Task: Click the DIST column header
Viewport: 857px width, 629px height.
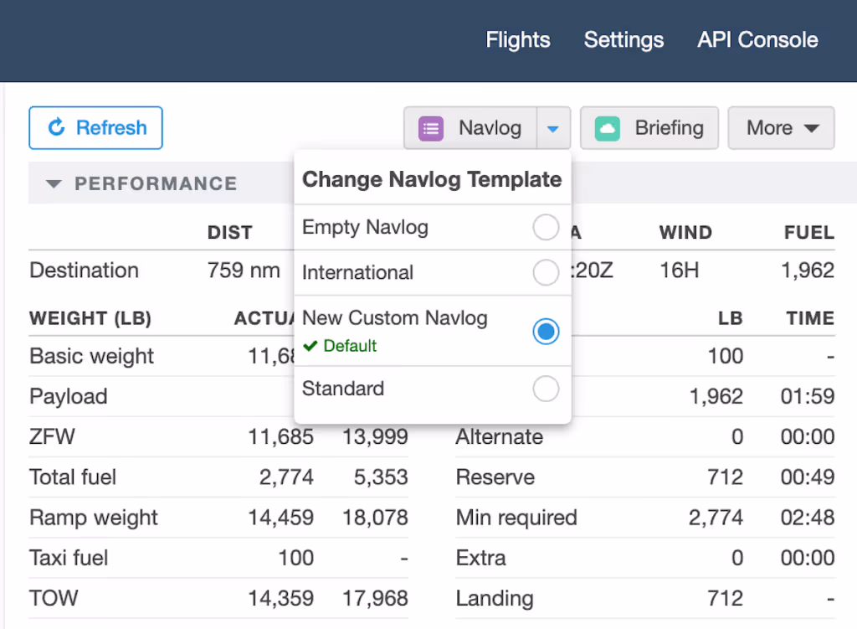Action: point(229,233)
